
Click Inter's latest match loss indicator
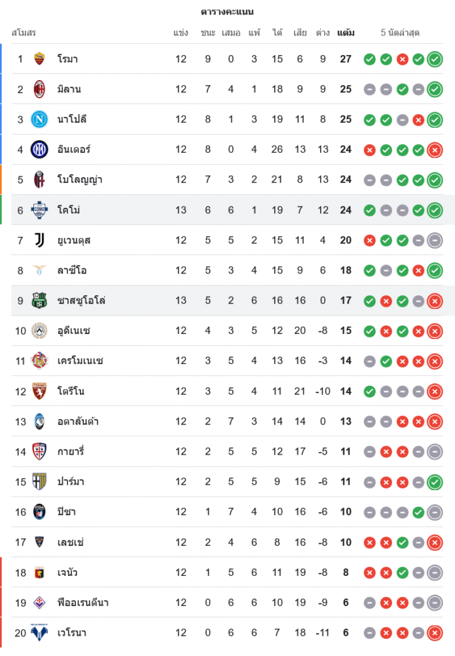[x=435, y=150]
